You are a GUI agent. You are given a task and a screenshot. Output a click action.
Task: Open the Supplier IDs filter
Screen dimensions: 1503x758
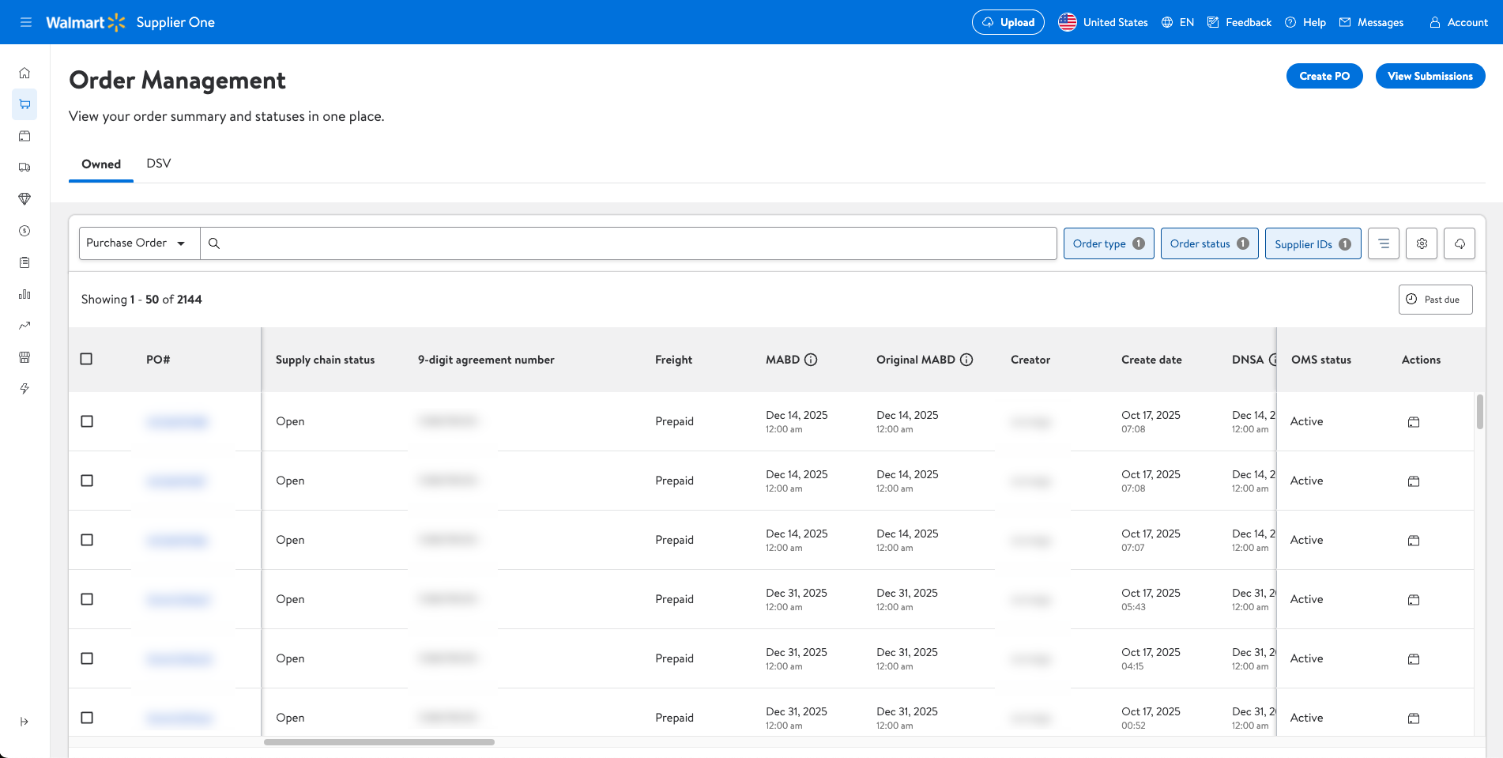click(1313, 243)
